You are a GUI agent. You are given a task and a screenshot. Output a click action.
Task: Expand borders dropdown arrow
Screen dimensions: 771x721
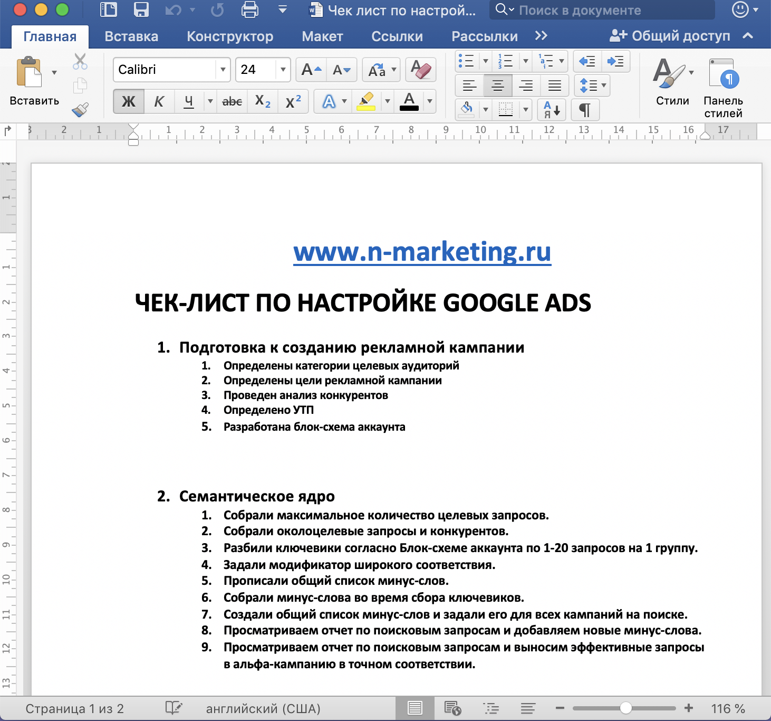pyautogui.click(x=526, y=110)
